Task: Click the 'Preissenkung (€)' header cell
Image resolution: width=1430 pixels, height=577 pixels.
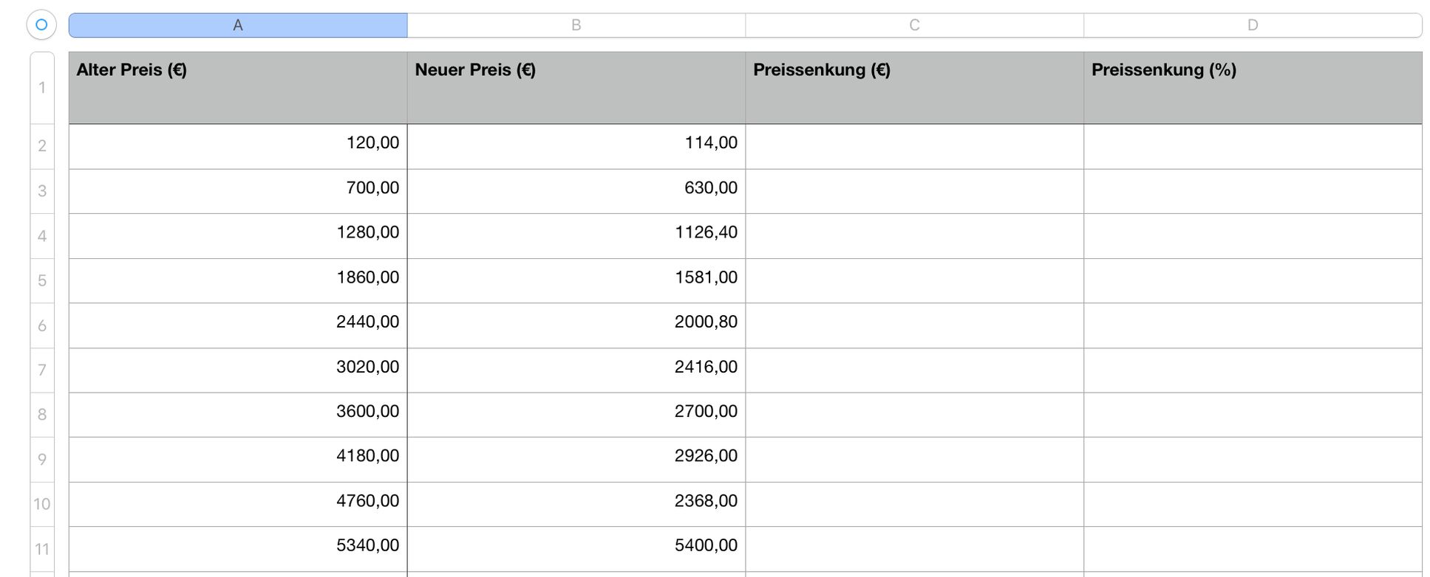Action: pos(915,88)
